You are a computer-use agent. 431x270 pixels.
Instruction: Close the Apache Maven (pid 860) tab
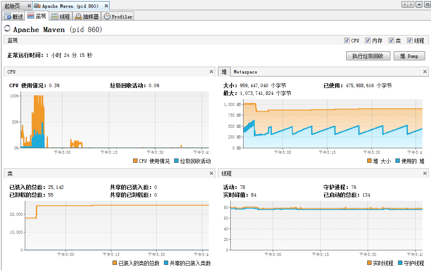click(106, 6)
